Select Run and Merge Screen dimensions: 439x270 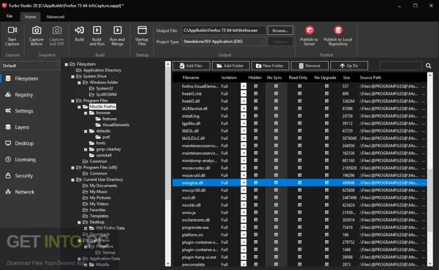coord(117,36)
